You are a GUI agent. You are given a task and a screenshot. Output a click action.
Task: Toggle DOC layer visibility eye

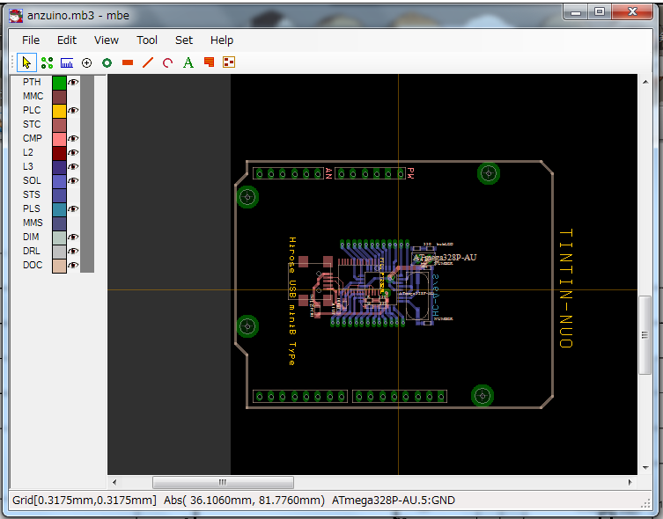pyautogui.click(x=73, y=265)
